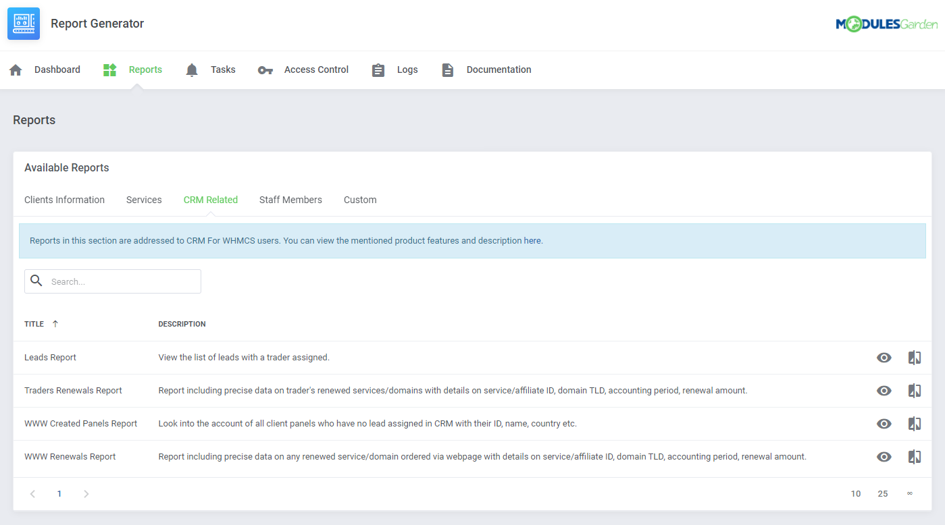
Task: Switch to Staff Members tab
Action: click(x=290, y=200)
